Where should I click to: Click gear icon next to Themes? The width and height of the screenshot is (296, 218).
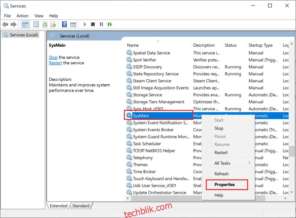(129, 164)
